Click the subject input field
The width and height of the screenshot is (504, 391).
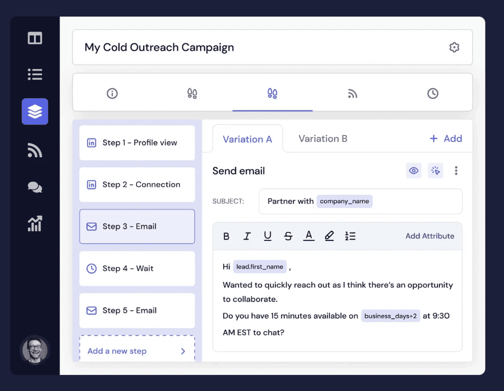coord(360,201)
